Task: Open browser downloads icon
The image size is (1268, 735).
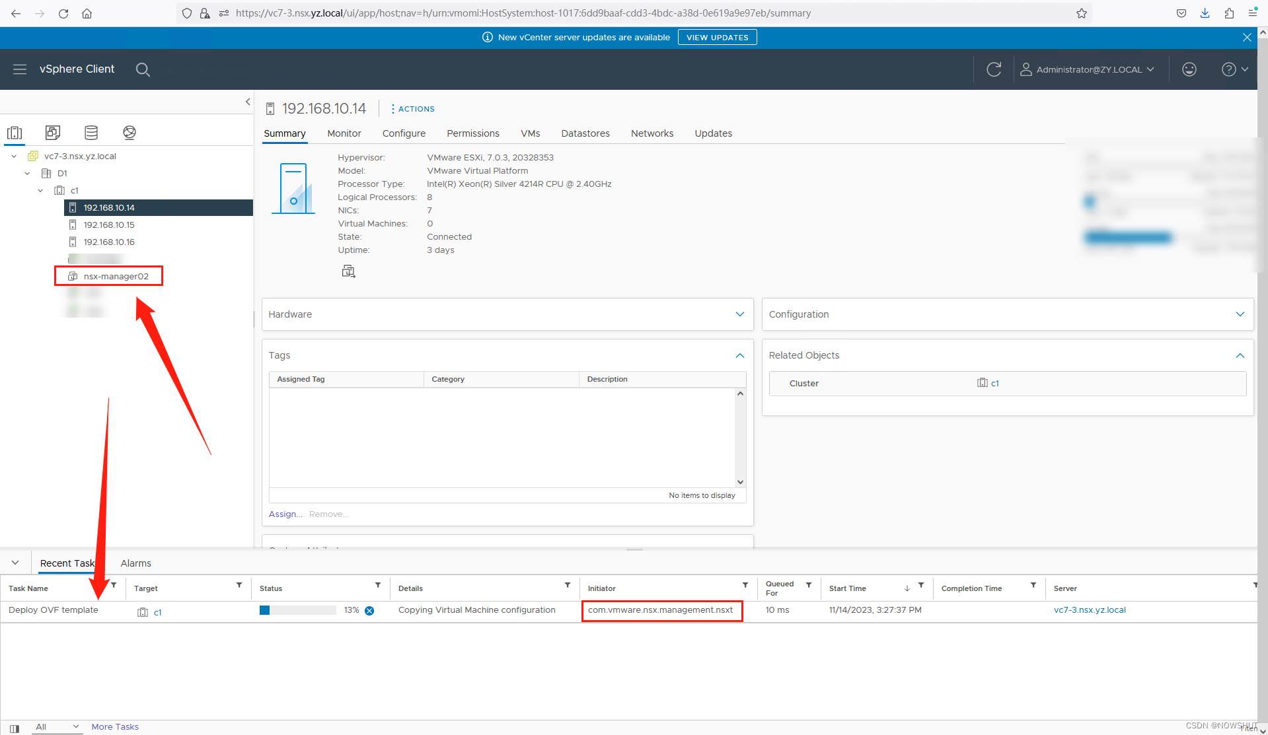Action: coord(1205,13)
